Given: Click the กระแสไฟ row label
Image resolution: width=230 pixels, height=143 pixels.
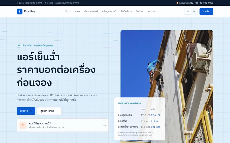Looking at the screenshot, I should click(x=122, y=121).
